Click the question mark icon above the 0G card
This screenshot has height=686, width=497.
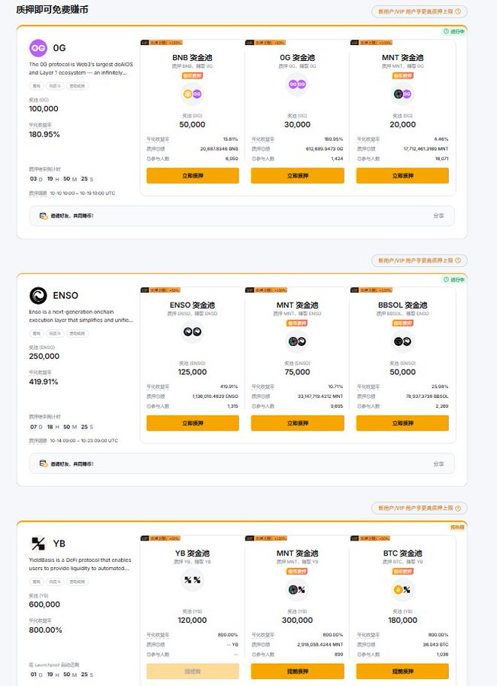point(457,12)
